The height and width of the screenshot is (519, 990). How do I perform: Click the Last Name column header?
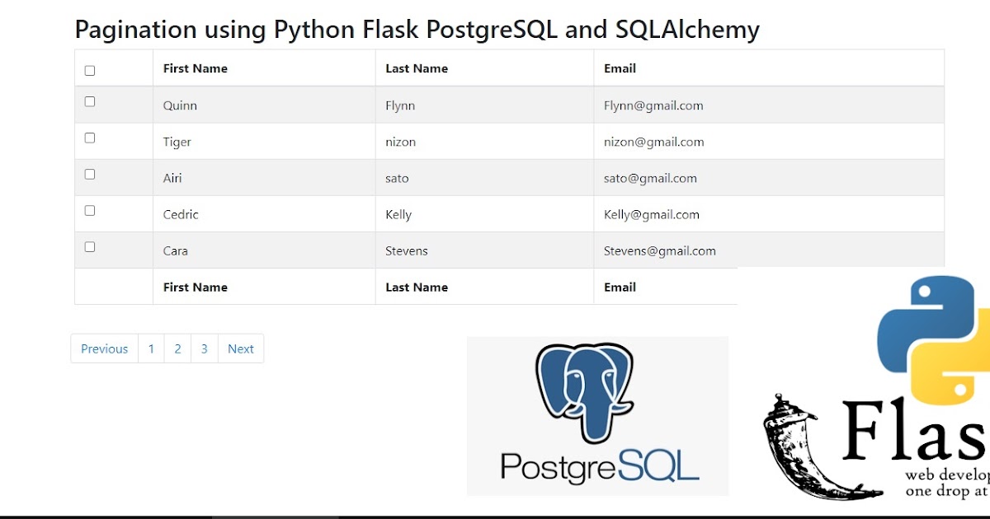[417, 68]
